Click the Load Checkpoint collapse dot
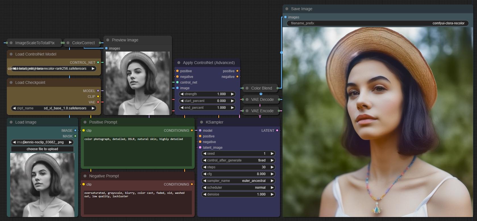This screenshot has width=477, height=221. 11,82
